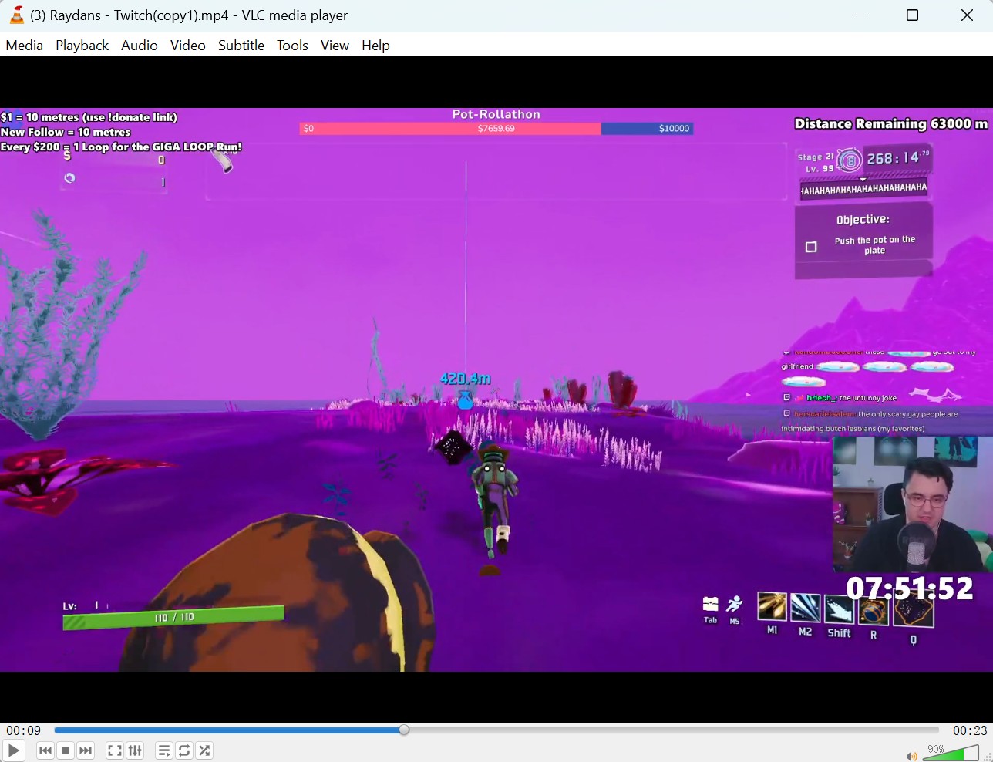Maximize the VLC window
Image resolution: width=993 pixels, height=762 pixels.
pyautogui.click(x=913, y=15)
